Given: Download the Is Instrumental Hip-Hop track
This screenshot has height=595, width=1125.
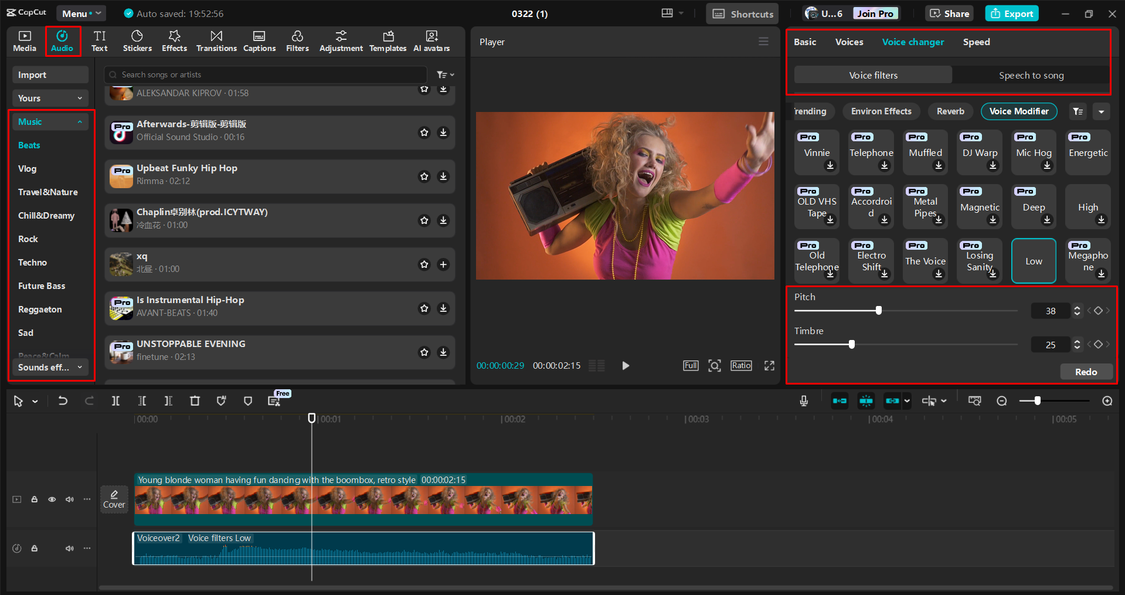Looking at the screenshot, I should [443, 308].
